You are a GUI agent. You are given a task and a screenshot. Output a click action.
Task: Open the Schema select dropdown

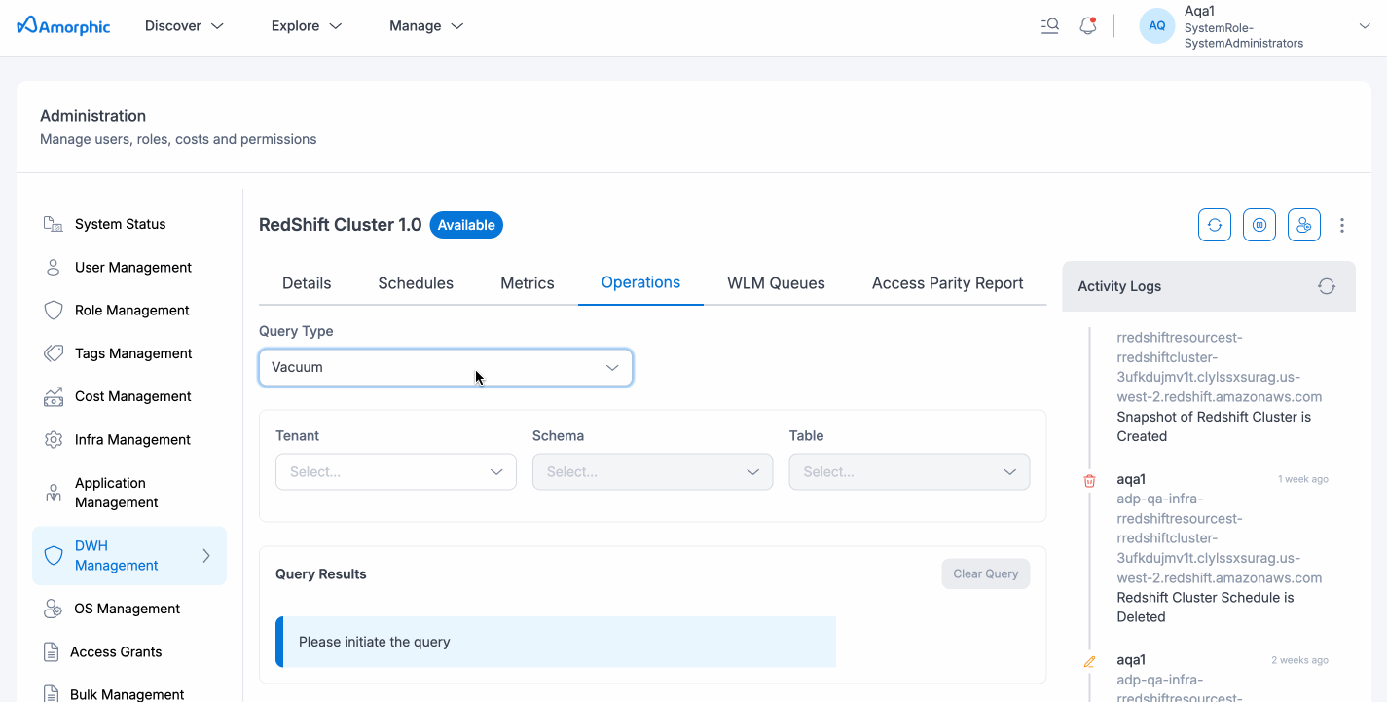652,471
